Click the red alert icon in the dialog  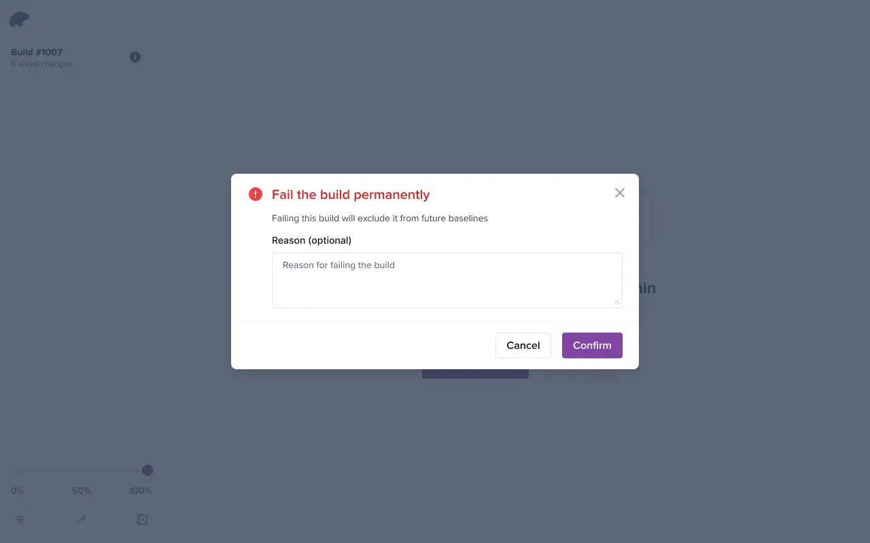pos(256,195)
